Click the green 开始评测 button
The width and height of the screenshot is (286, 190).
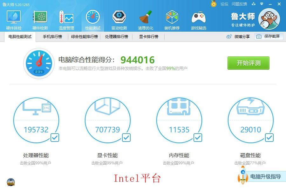249,63
